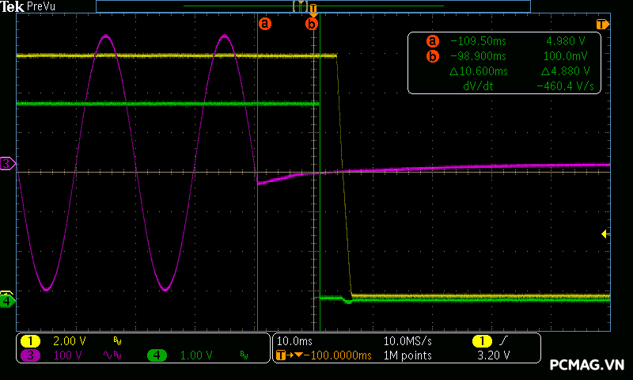Select cursor a marker at top

265,24
